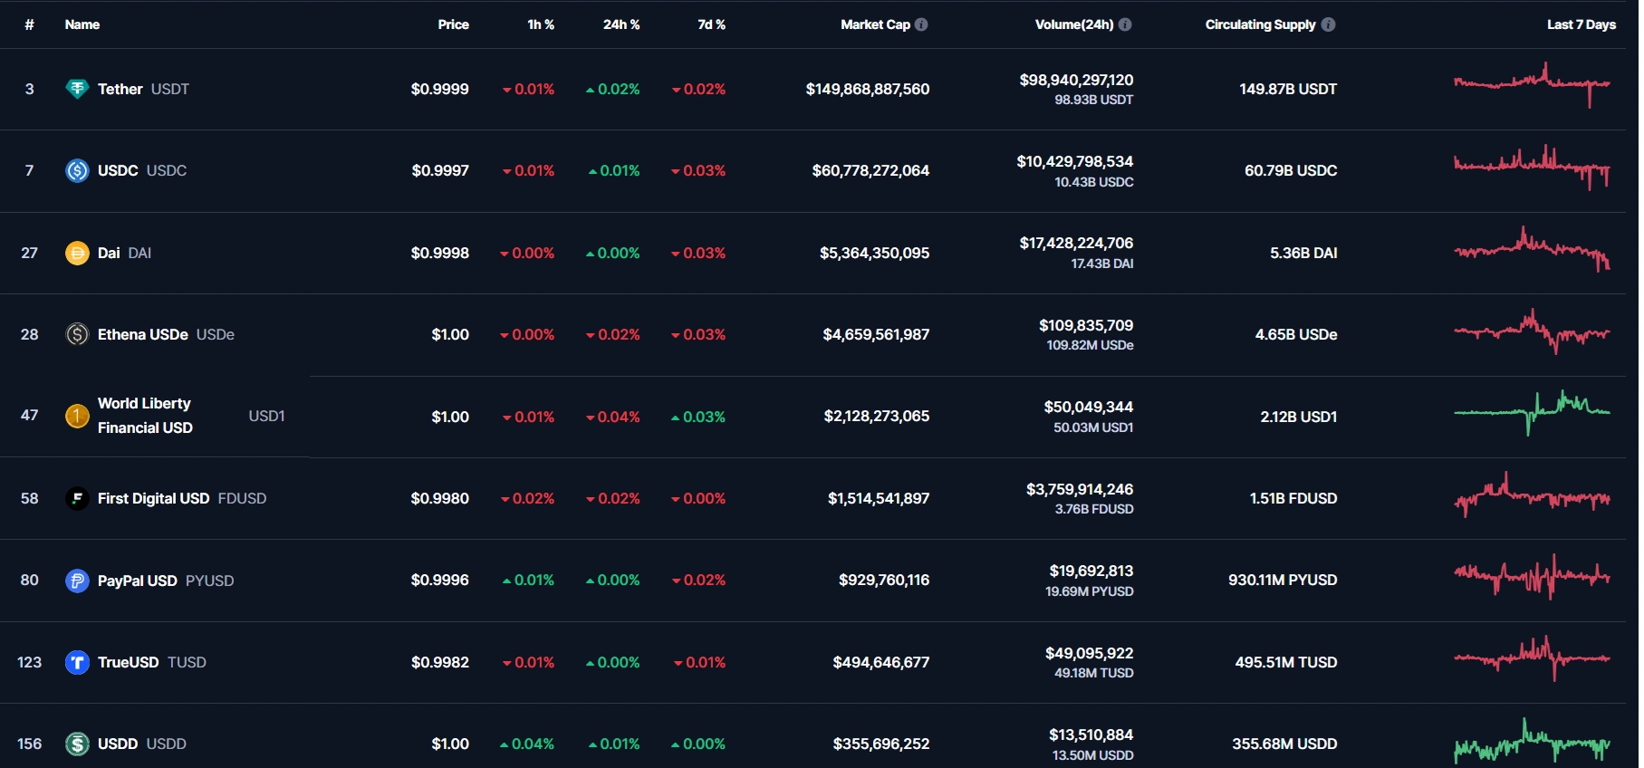Image resolution: width=1644 pixels, height=768 pixels.
Task: Open the USDC coin name link
Action: click(118, 170)
